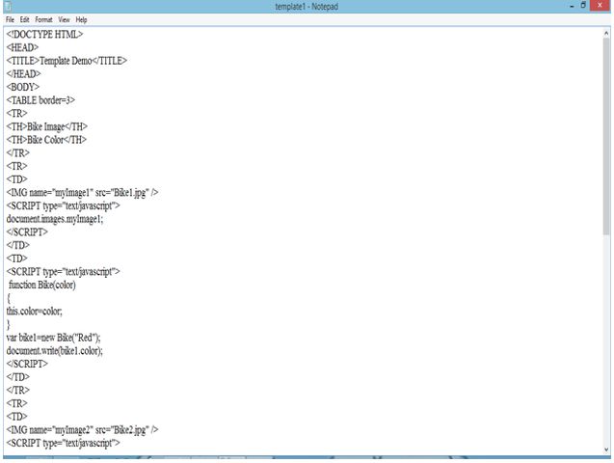
Task: Click the <!DOCTYPE HTML> line
Action: point(44,35)
